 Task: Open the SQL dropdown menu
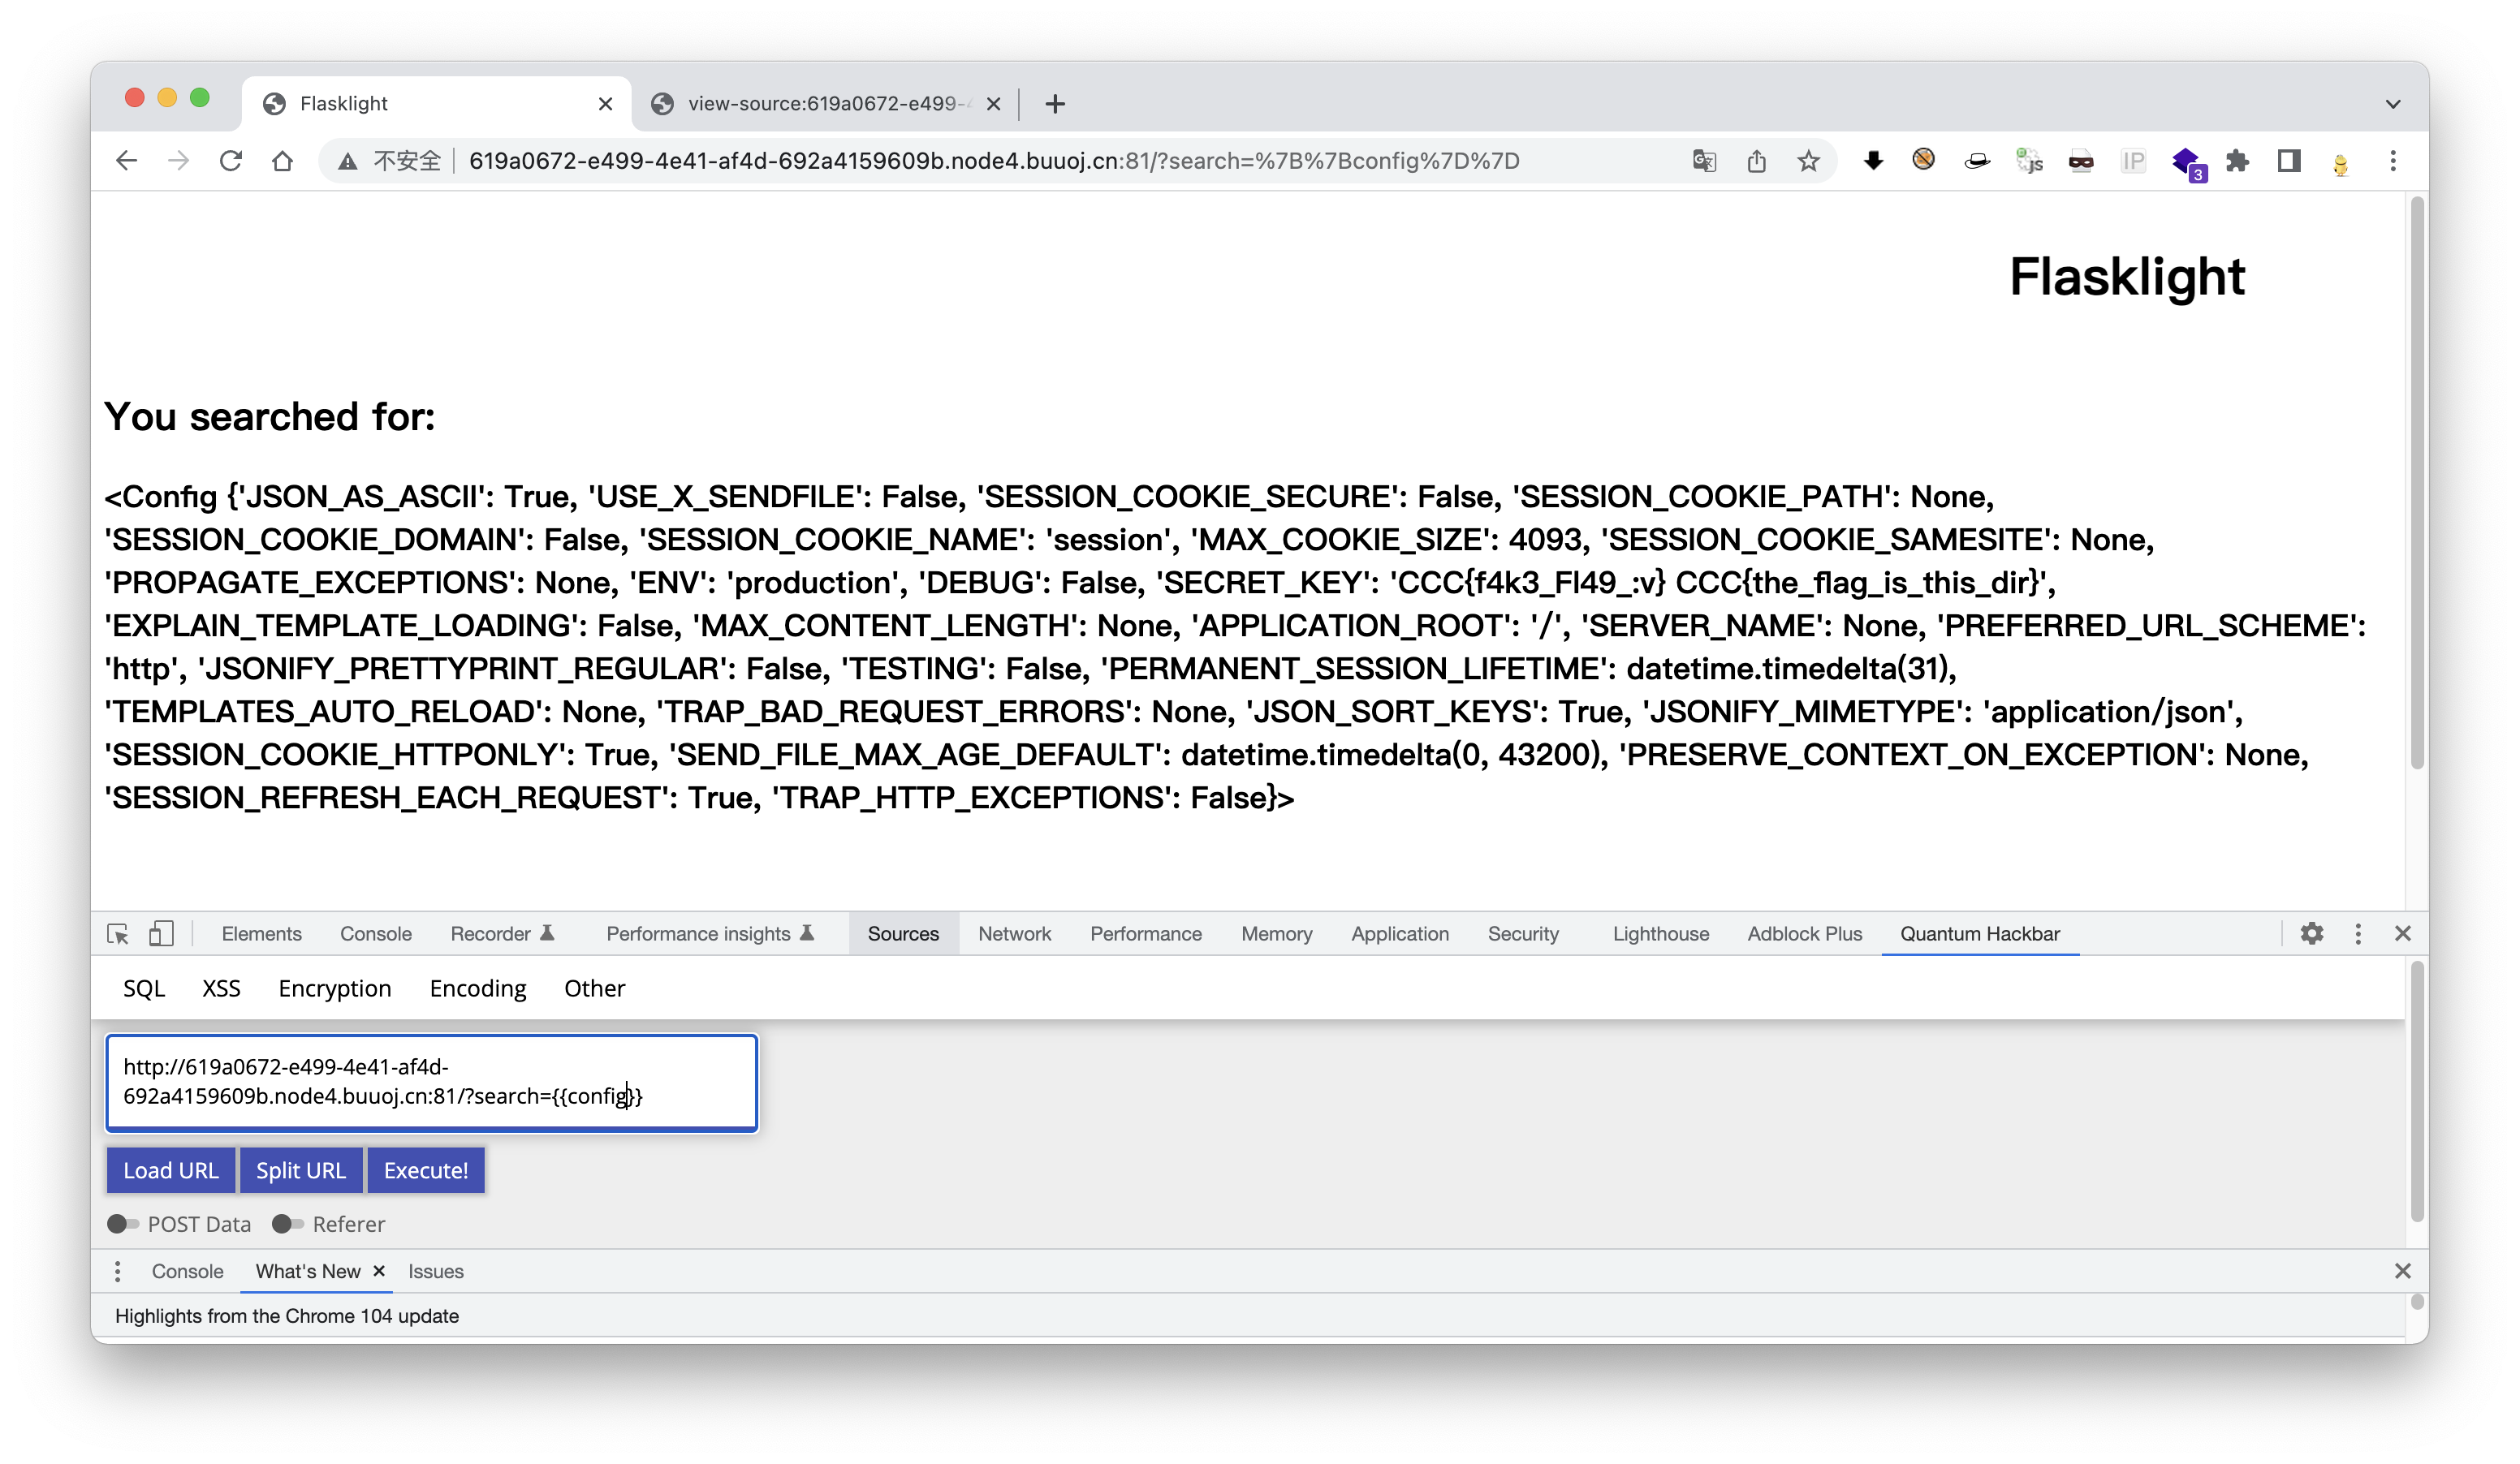click(144, 988)
